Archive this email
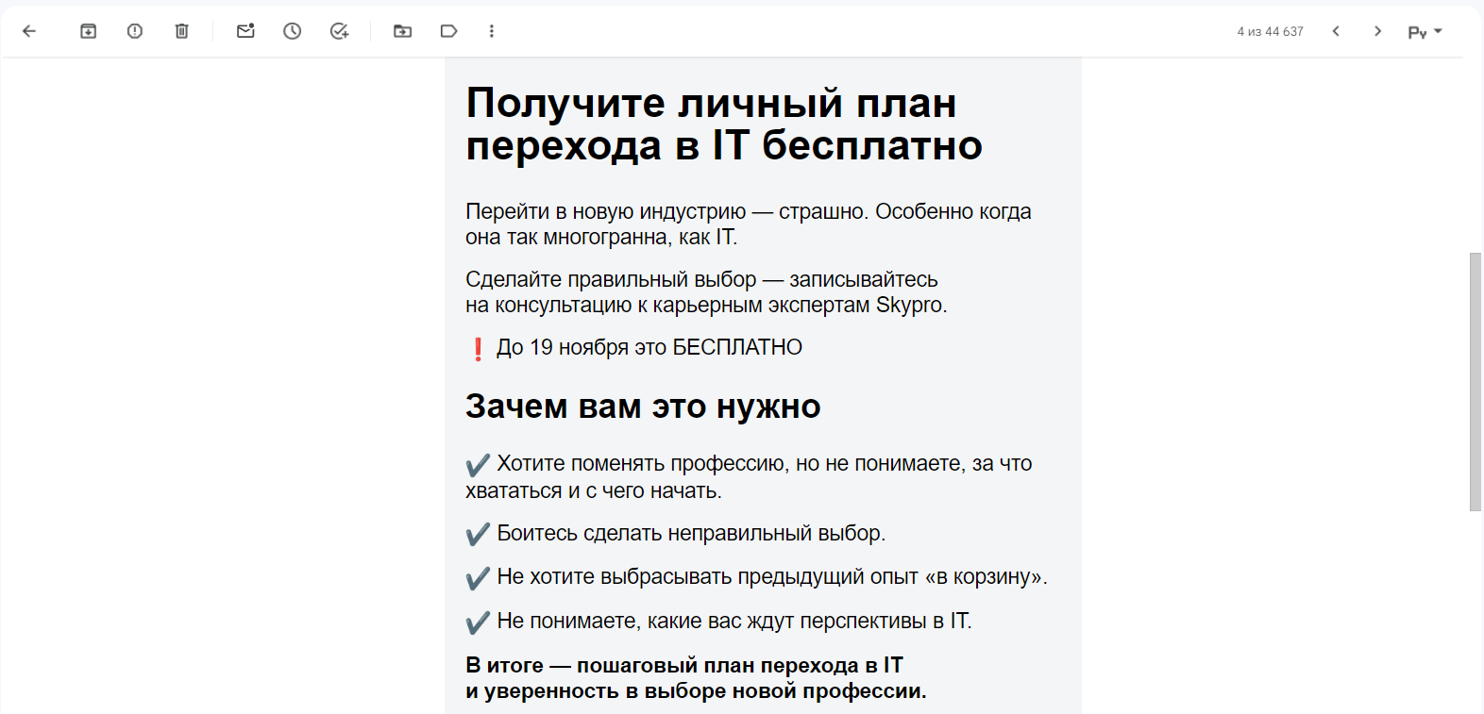 click(88, 31)
